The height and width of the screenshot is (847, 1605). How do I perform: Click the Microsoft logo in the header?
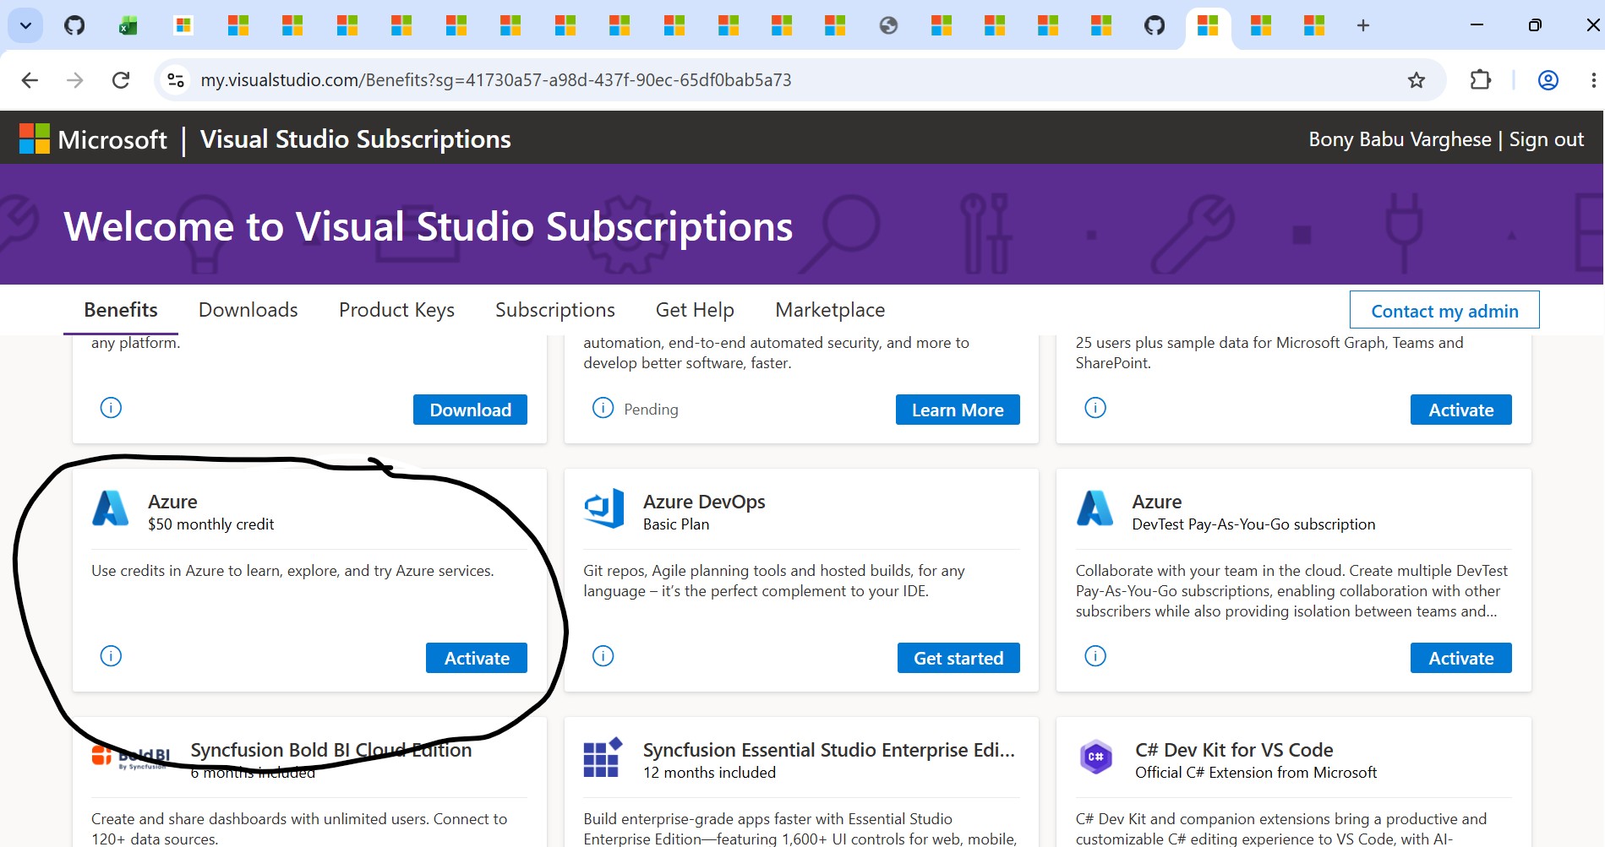[93, 139]
